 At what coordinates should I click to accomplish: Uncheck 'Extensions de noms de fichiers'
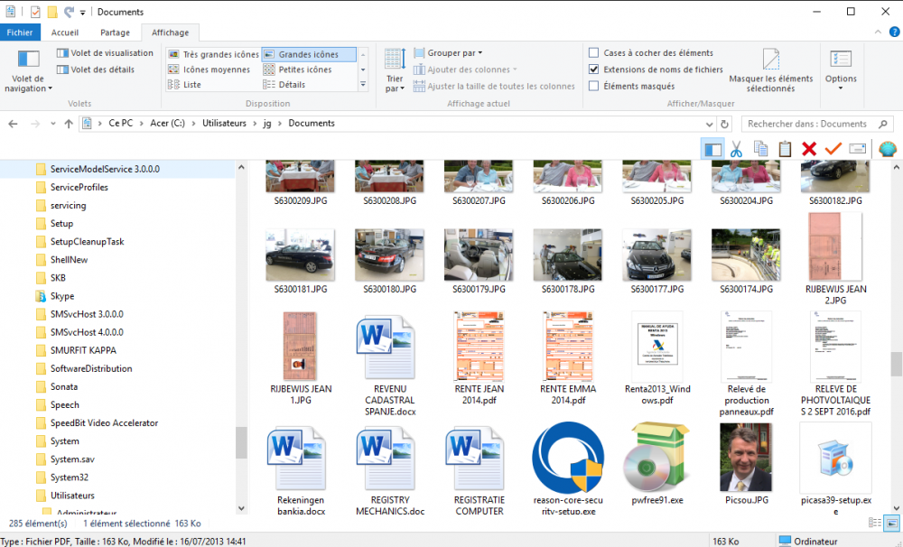pos(594,70)
